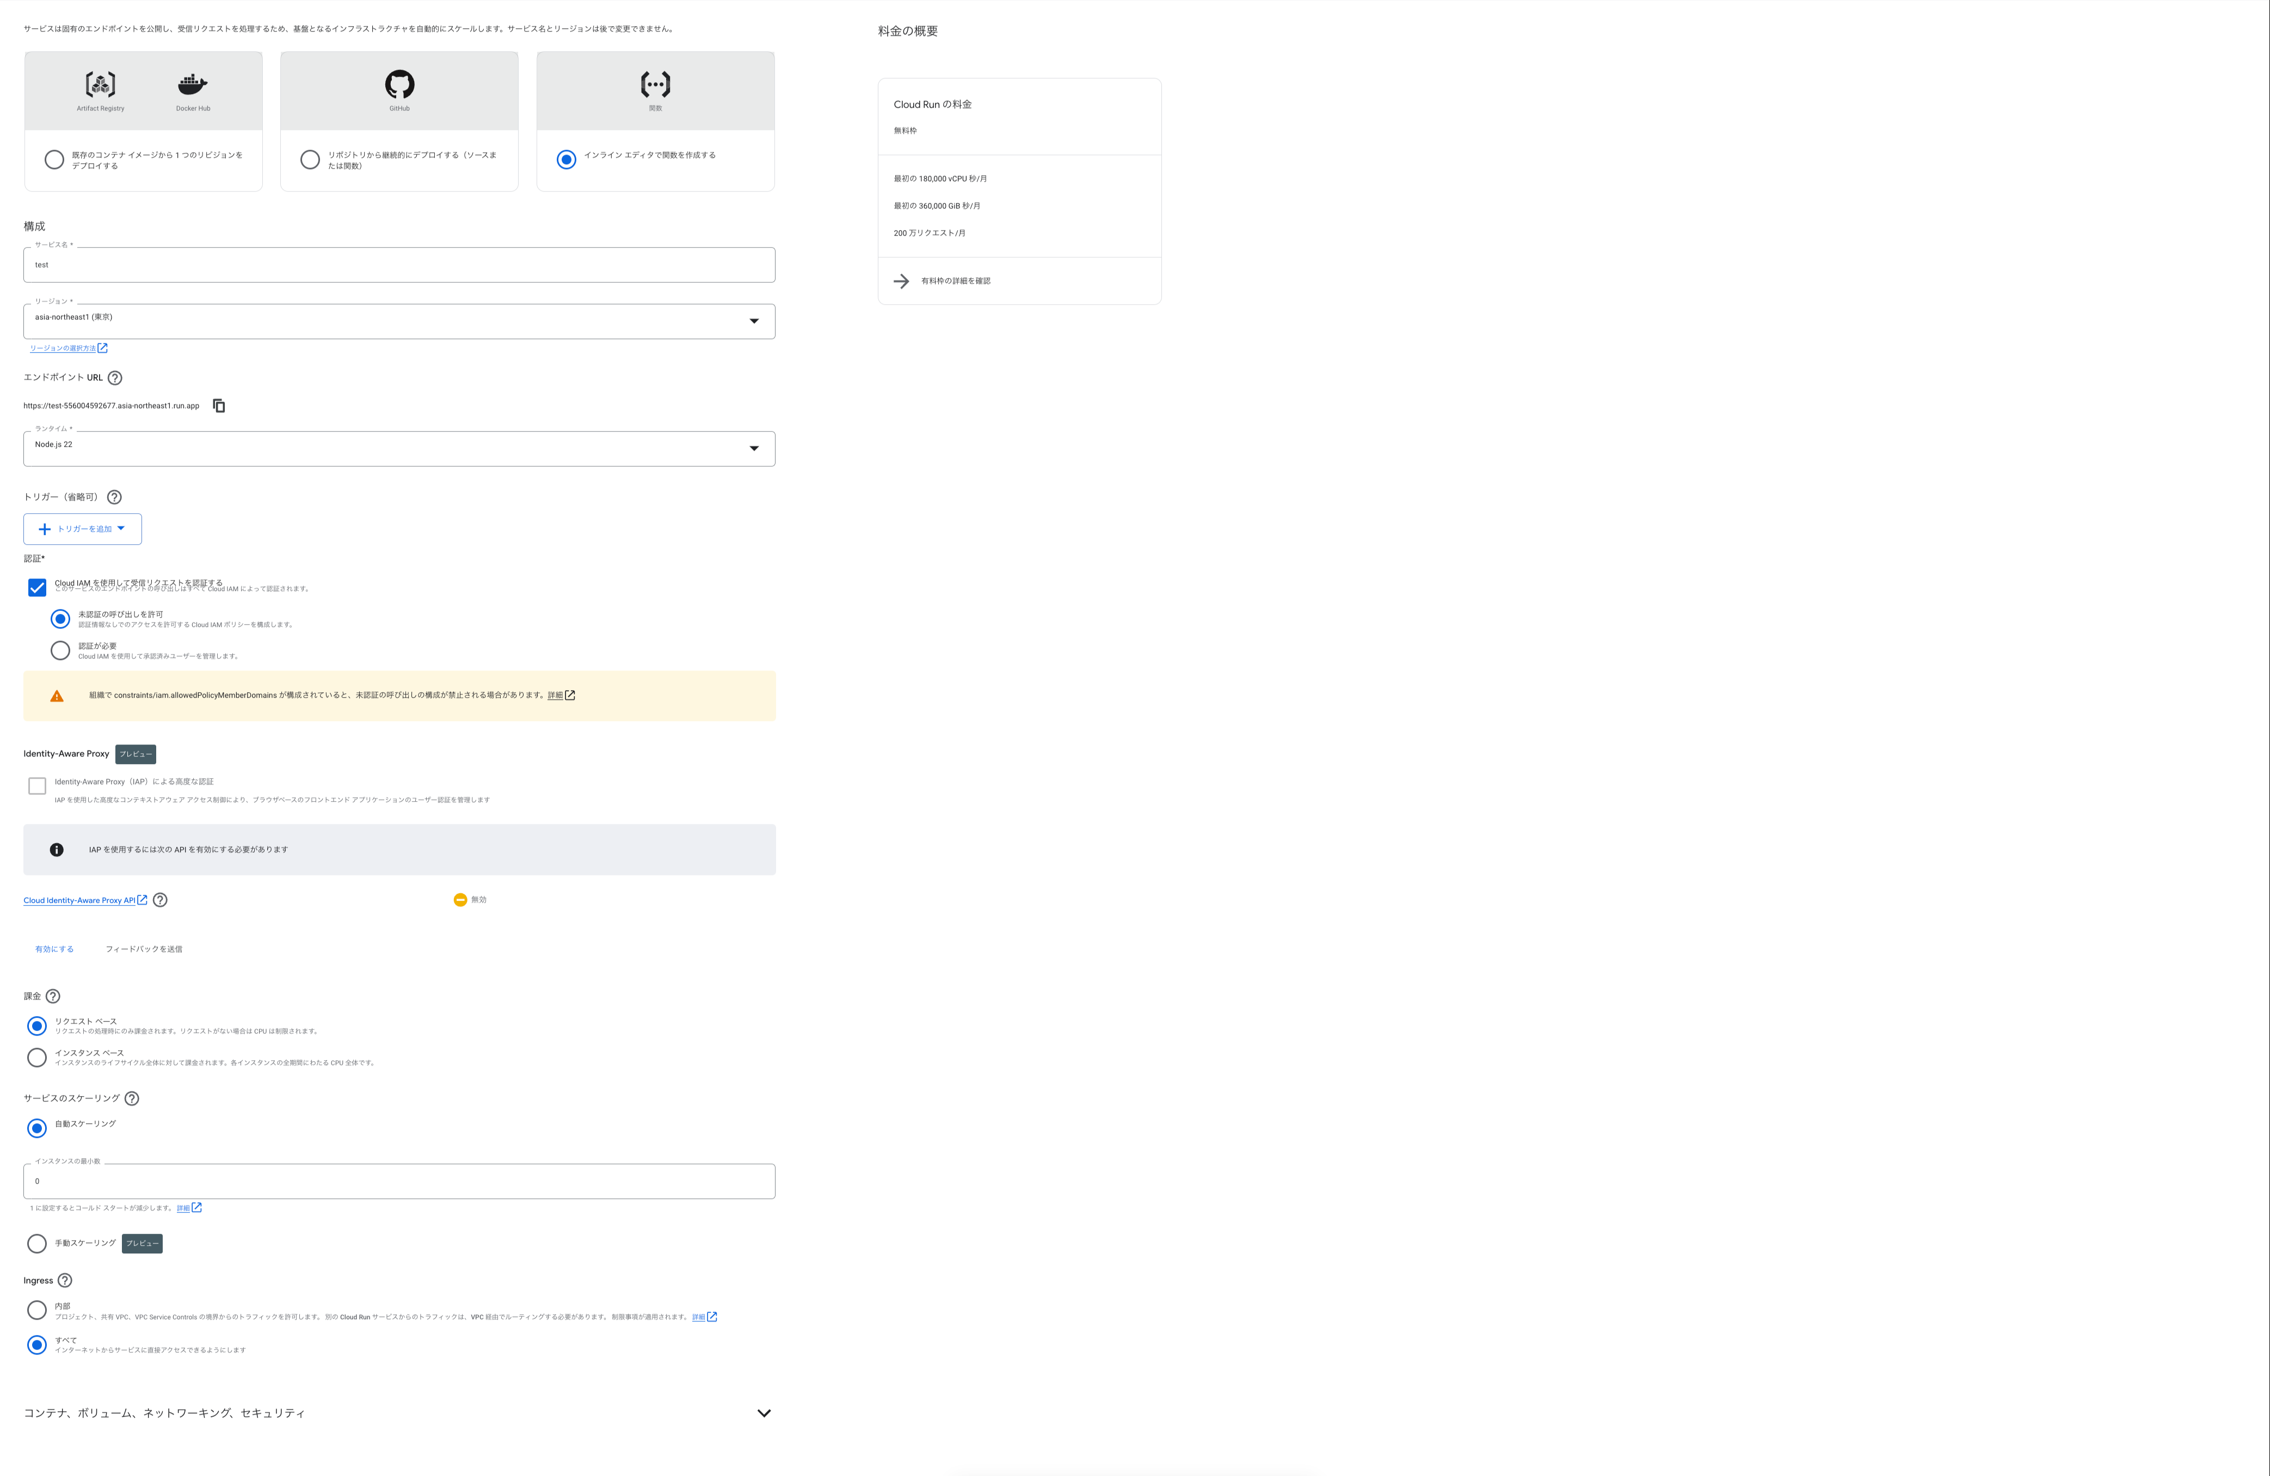Enable Identity-Aware Proxy (IAP) checkbox
Image resolution: width=2270 pixels, height=1476 pixels.
(x=37, y=786)
